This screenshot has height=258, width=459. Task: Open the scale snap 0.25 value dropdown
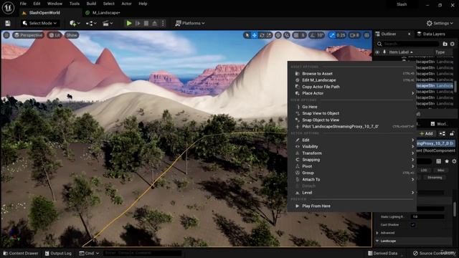[341, 35]
